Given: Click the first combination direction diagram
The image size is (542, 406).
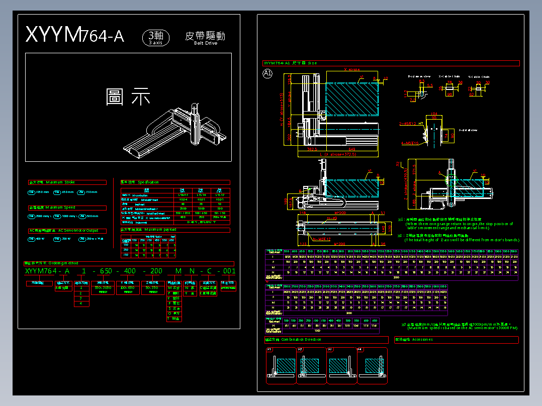Looking at the screenshot, I should pyautogui.click(x=281, y=366).
